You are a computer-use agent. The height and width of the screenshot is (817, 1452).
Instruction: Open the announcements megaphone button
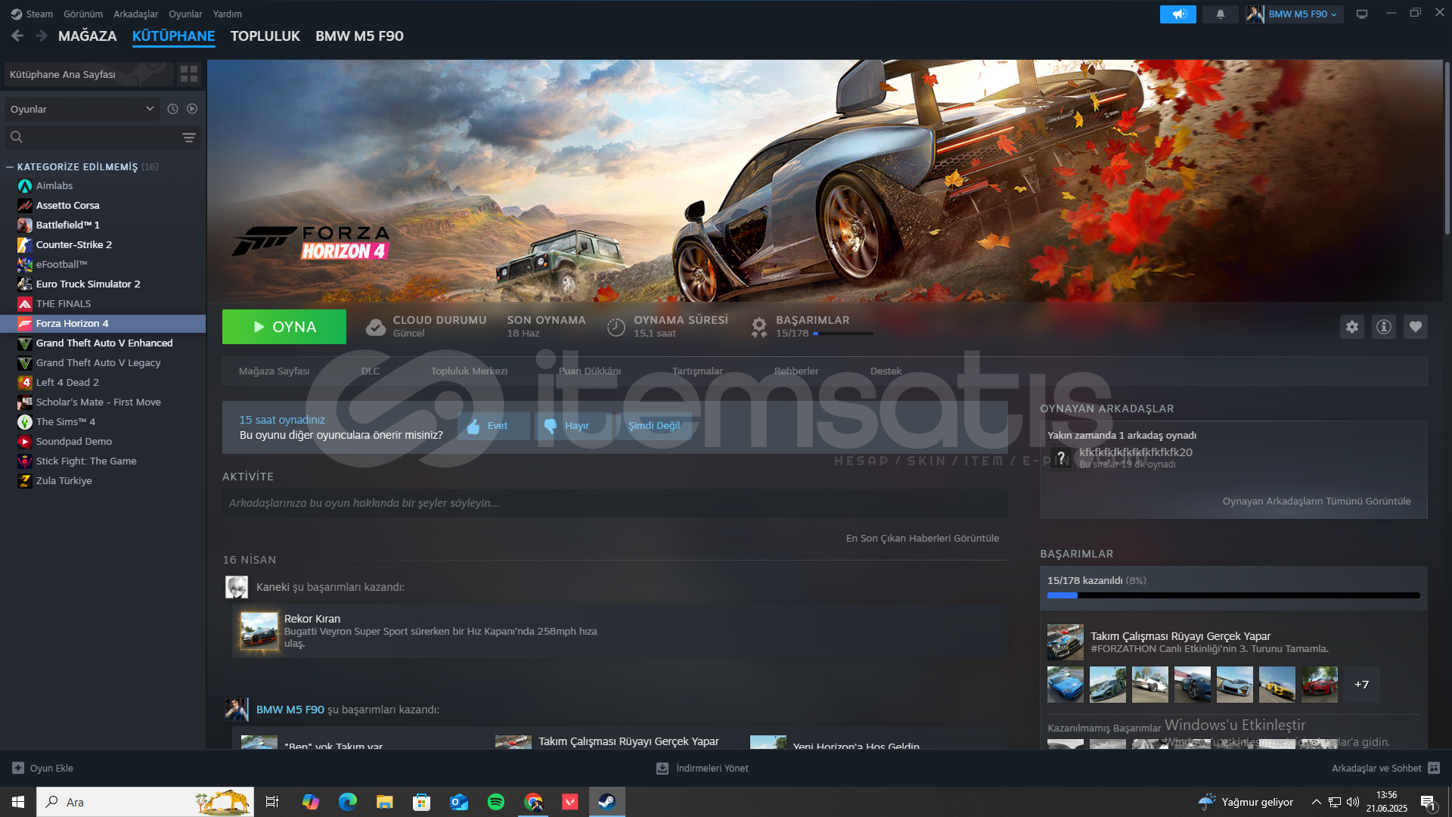1177,14
